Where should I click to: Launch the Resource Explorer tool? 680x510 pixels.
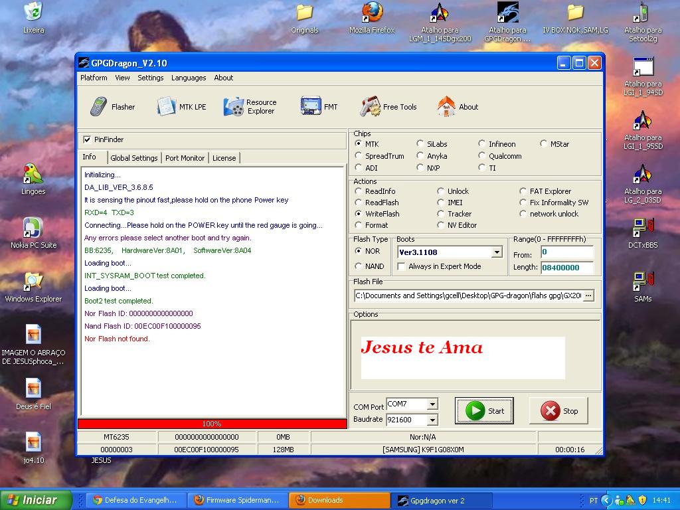coord(250,107)
